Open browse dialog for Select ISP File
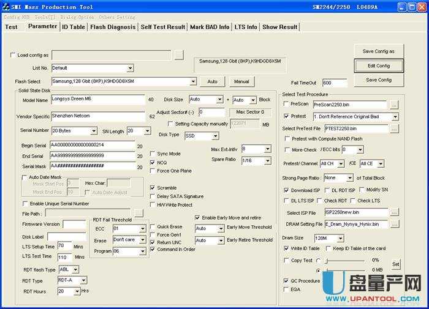 (394, 212)
